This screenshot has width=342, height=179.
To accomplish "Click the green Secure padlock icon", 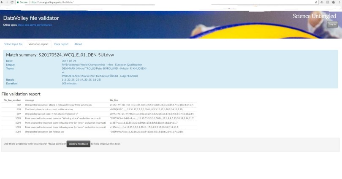I will tap(19, 2).
